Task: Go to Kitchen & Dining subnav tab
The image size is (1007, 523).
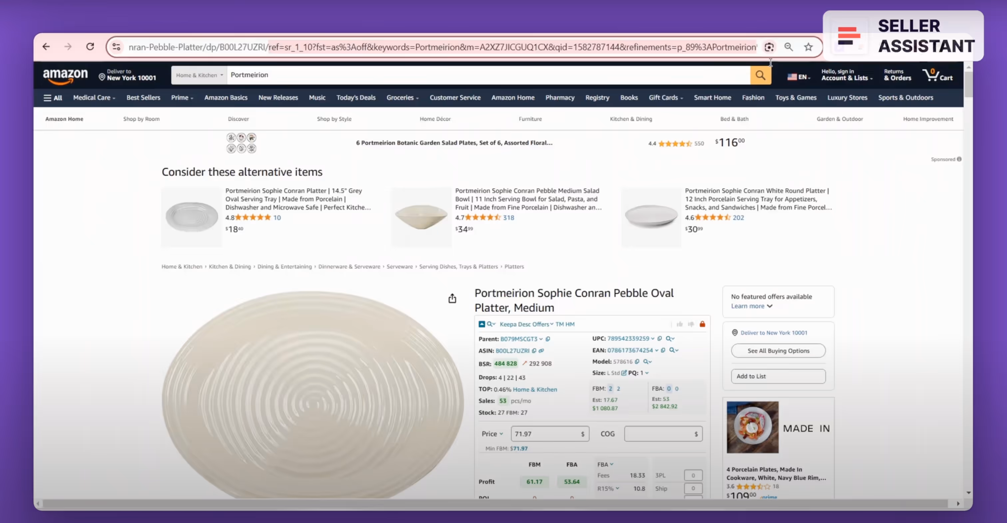Action: click(631, 119)
